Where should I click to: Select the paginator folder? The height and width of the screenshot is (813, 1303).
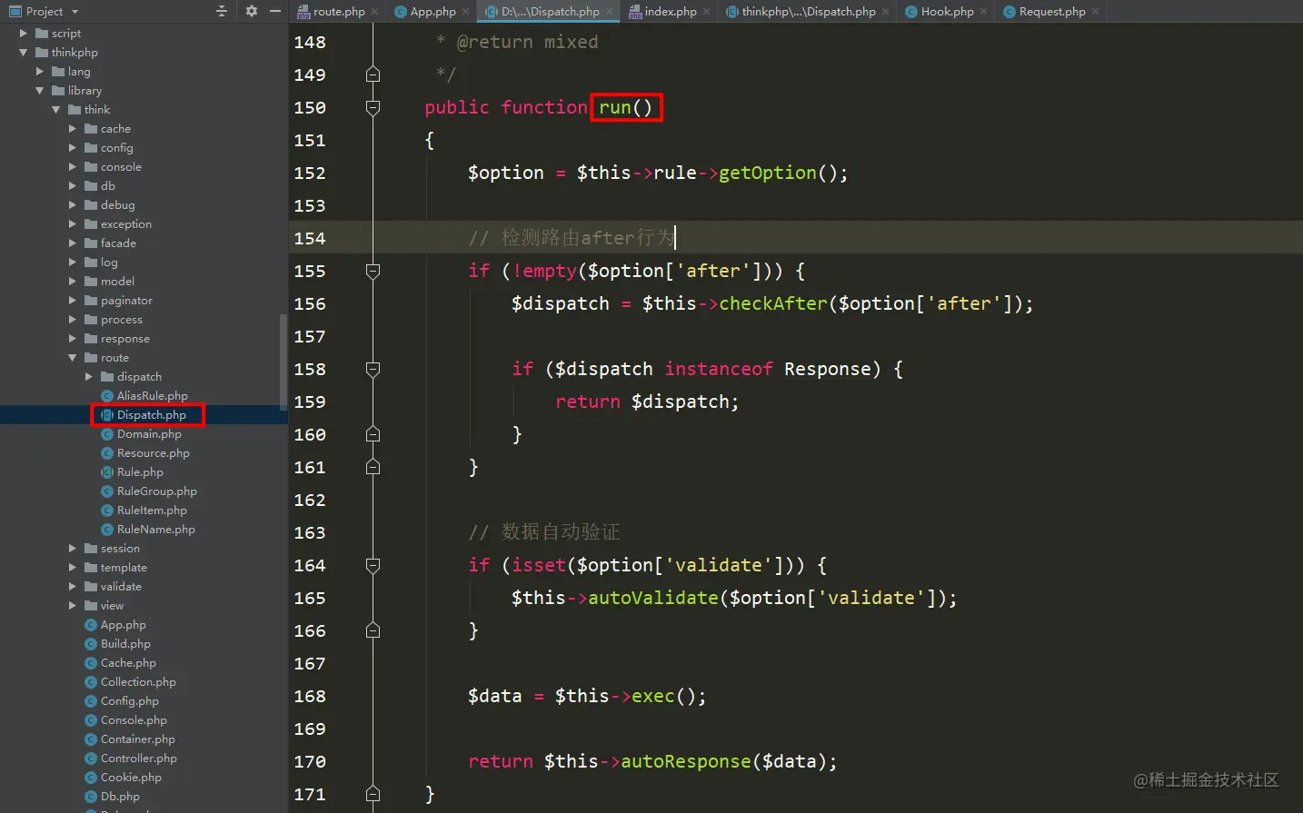118,301
